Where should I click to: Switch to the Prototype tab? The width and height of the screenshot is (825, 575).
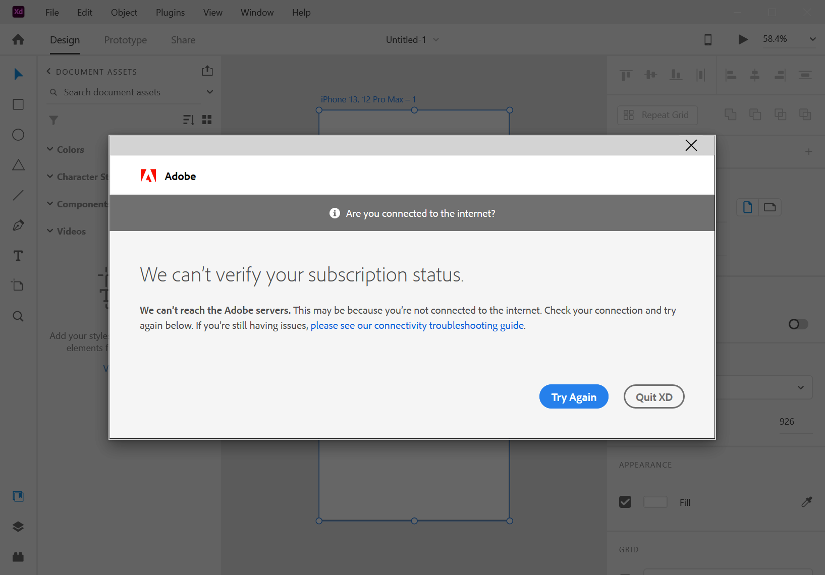pyautogui.click(x=125, y=40)
